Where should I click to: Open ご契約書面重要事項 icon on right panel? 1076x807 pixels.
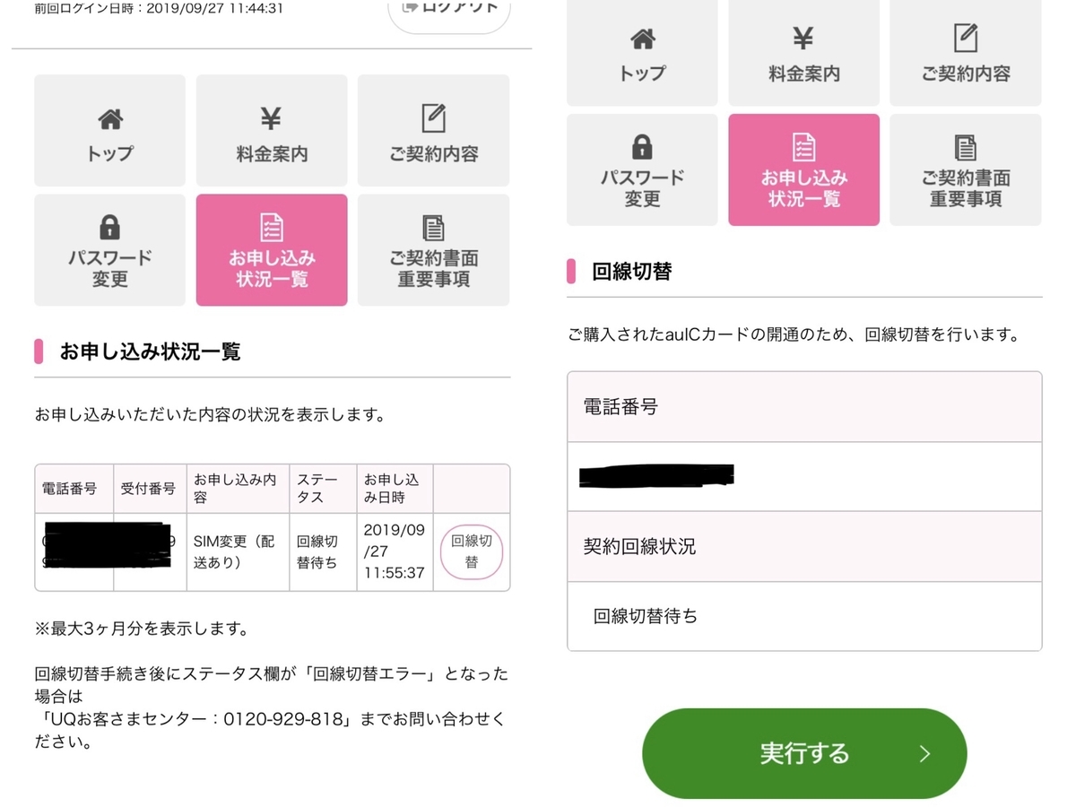point(965,169)
